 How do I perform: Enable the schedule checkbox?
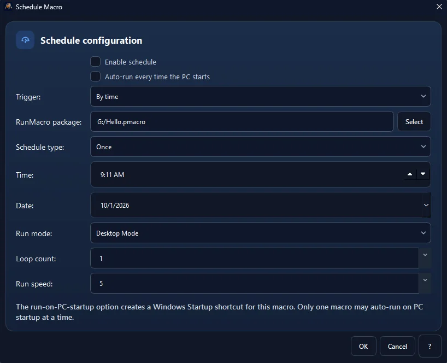pos(95,62)
